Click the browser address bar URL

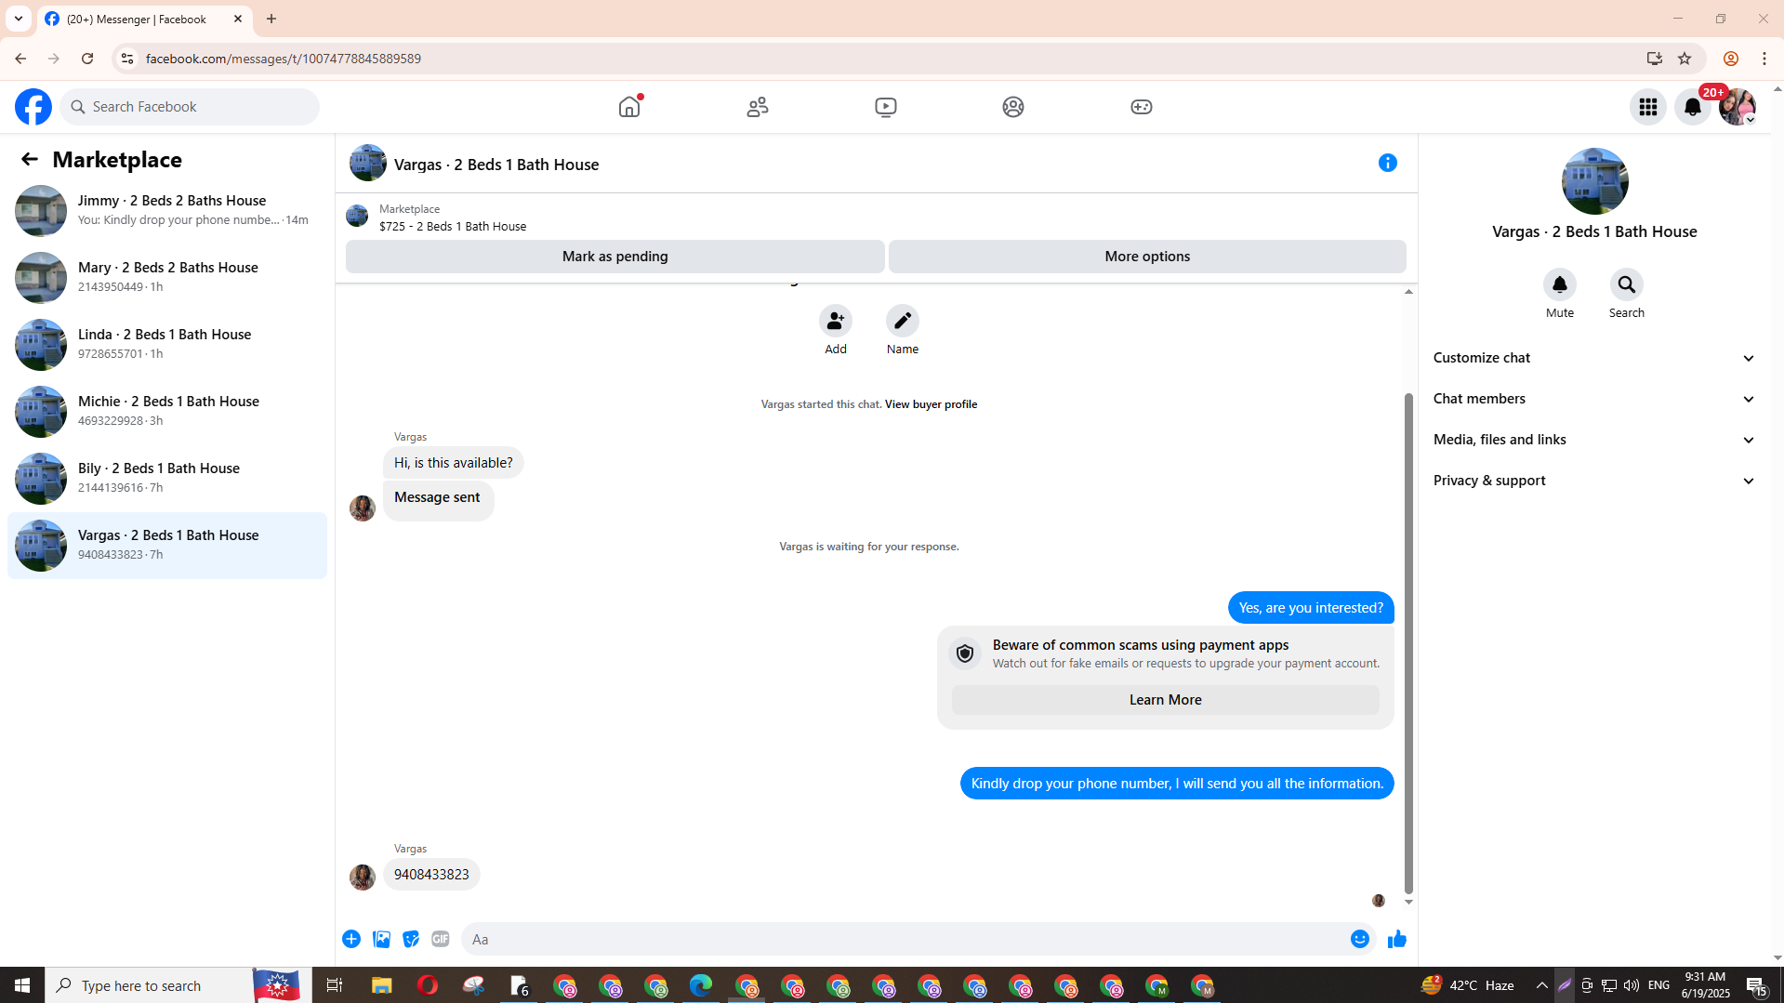click(x=284, y=59)
